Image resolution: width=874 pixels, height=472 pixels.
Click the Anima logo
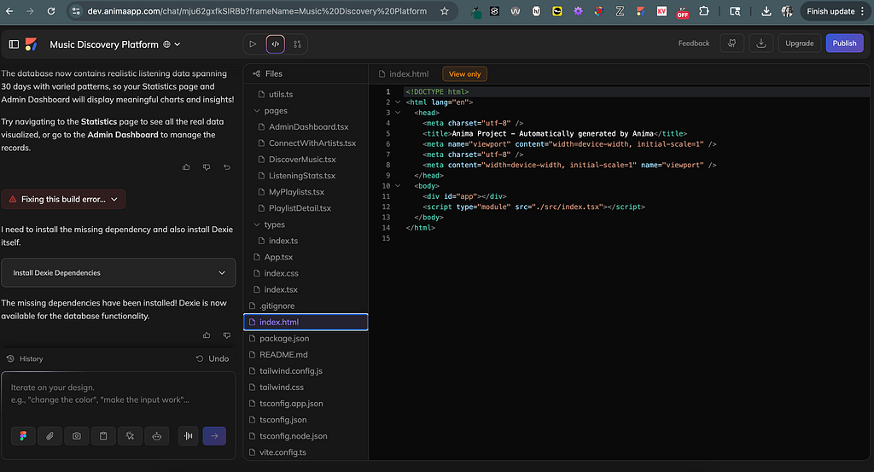(x=32, y=44)
